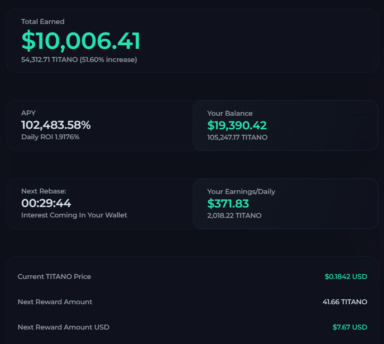Click the 105,247.17 TITANO balance text
Screen dimensions: 384x344
[237, 137]
